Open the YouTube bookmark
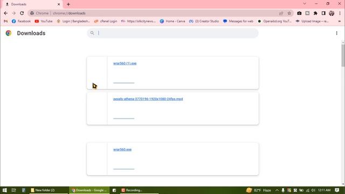 [x=44, y=21]
